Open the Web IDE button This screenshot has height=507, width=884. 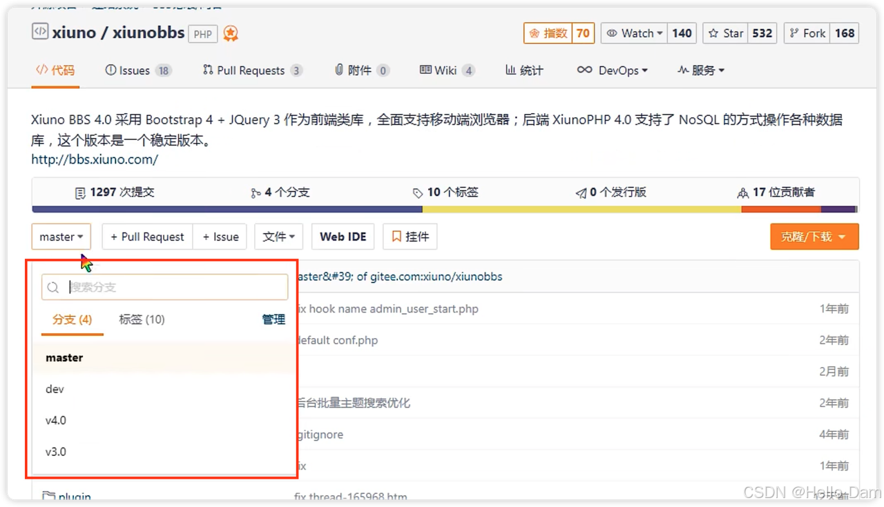pyautogui.click(x=343, y=237)
